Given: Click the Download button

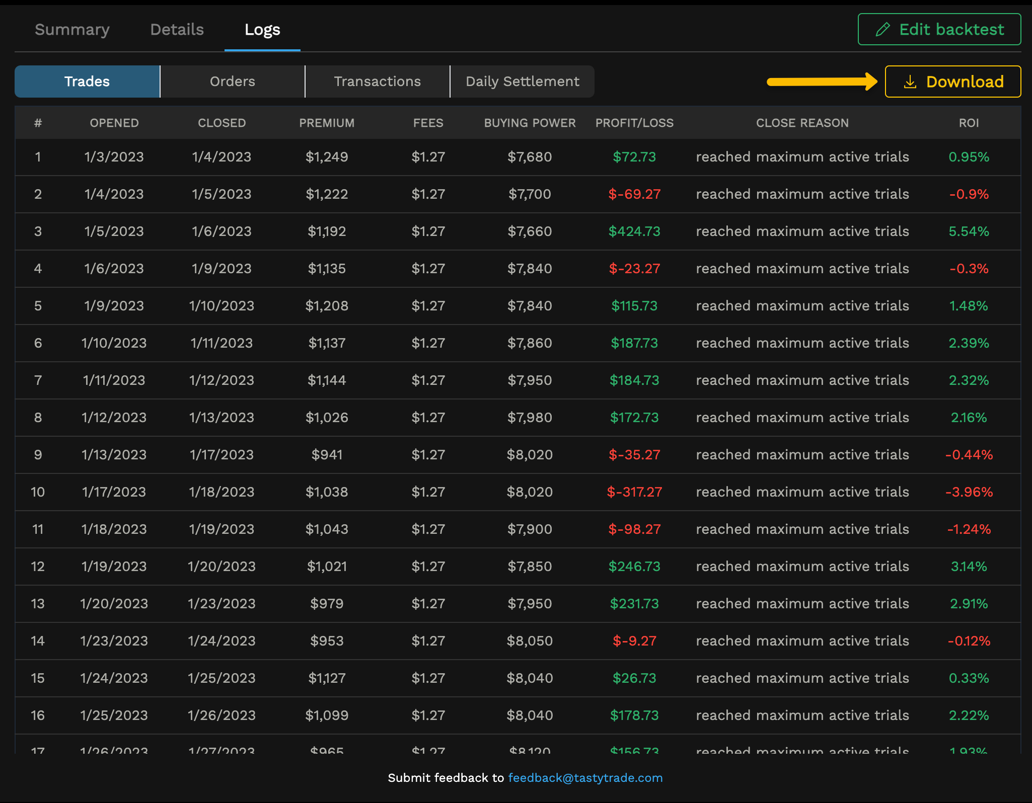Looking at the screenshot, I should pos(952,82).
